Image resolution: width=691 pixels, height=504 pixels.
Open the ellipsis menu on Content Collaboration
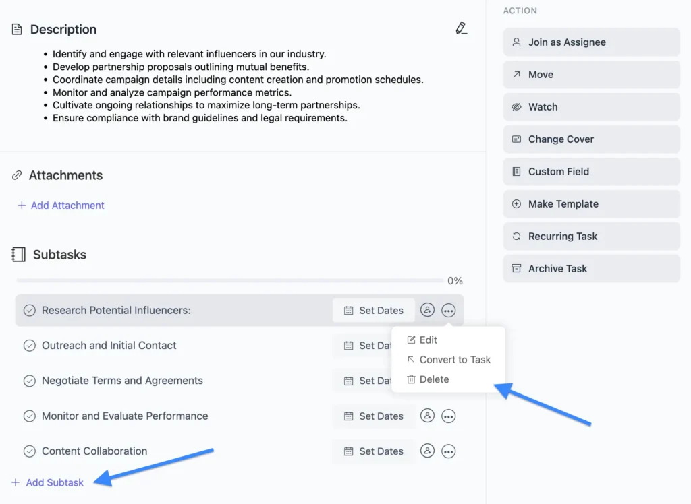449,451
